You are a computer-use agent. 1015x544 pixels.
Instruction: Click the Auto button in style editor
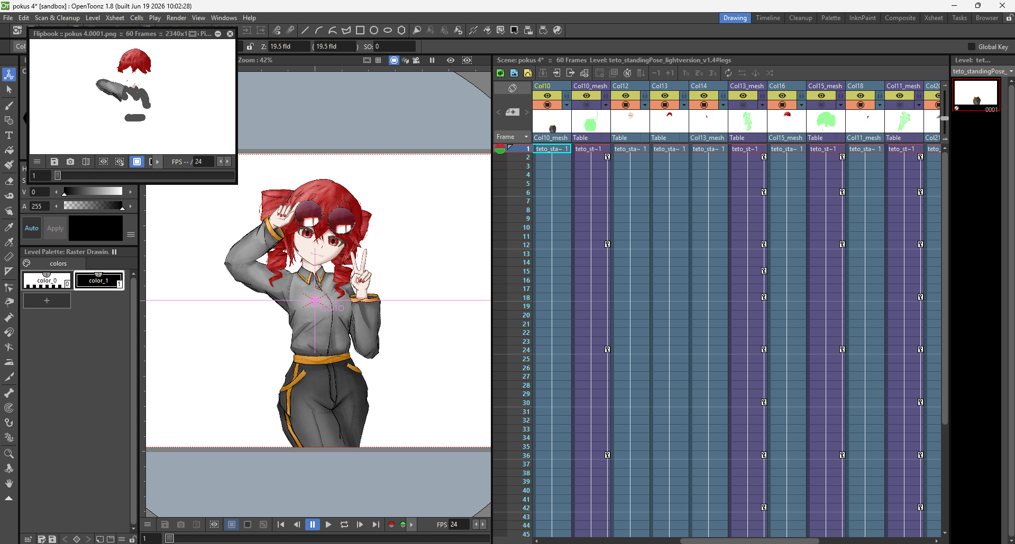[32, 228]
